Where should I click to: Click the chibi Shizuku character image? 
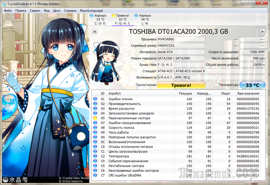click(105, 62)
